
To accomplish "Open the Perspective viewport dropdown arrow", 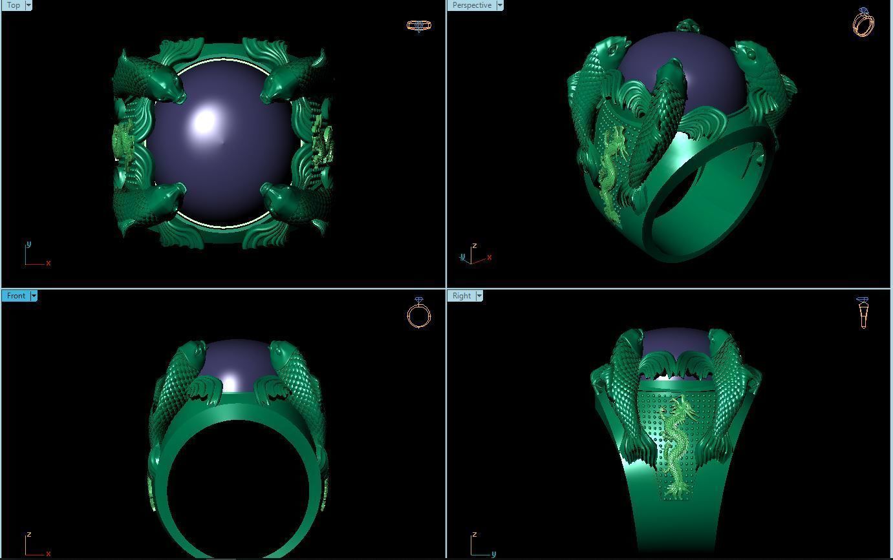I will point(500,5).
